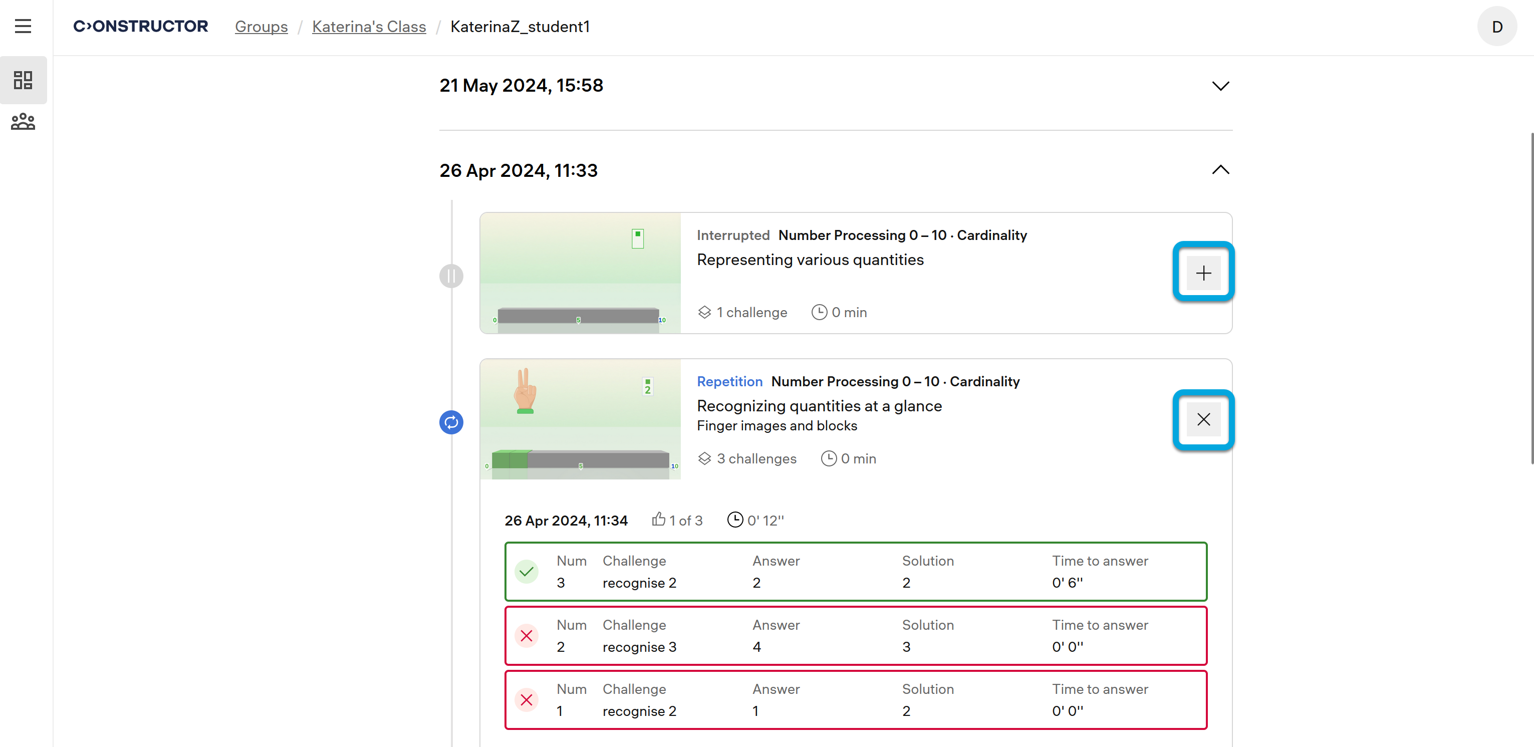This screenshot has width=1534, height=747.
Task: Click the Representing various quantities thumbnail
Action: [580, 273]
